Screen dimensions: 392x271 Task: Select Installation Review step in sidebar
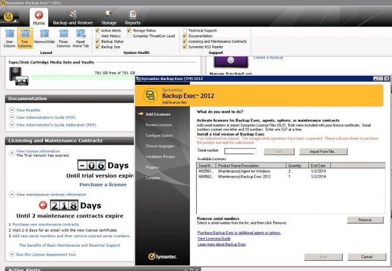(x=160, y=157)
